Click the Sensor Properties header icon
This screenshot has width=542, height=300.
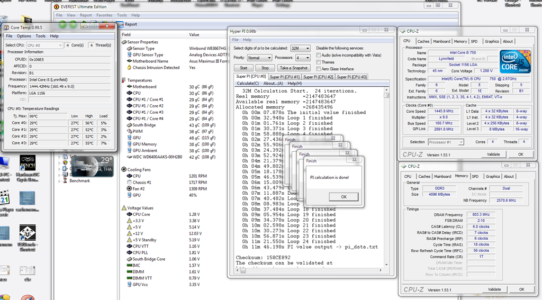click(x=124, y=42)
